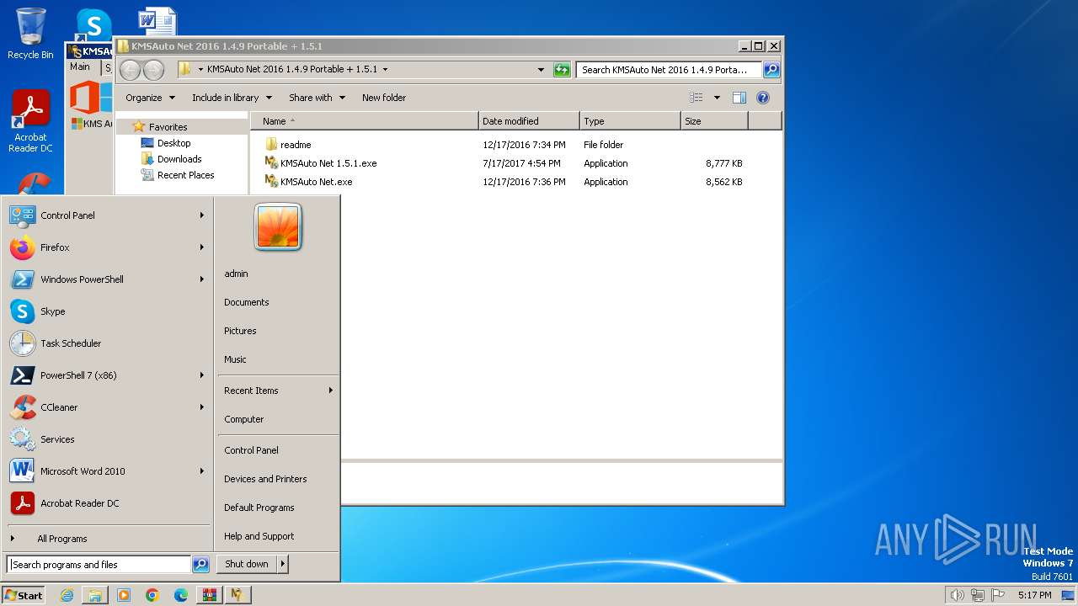Expand Recent Items submenu arrow

(x=331, y=391)
